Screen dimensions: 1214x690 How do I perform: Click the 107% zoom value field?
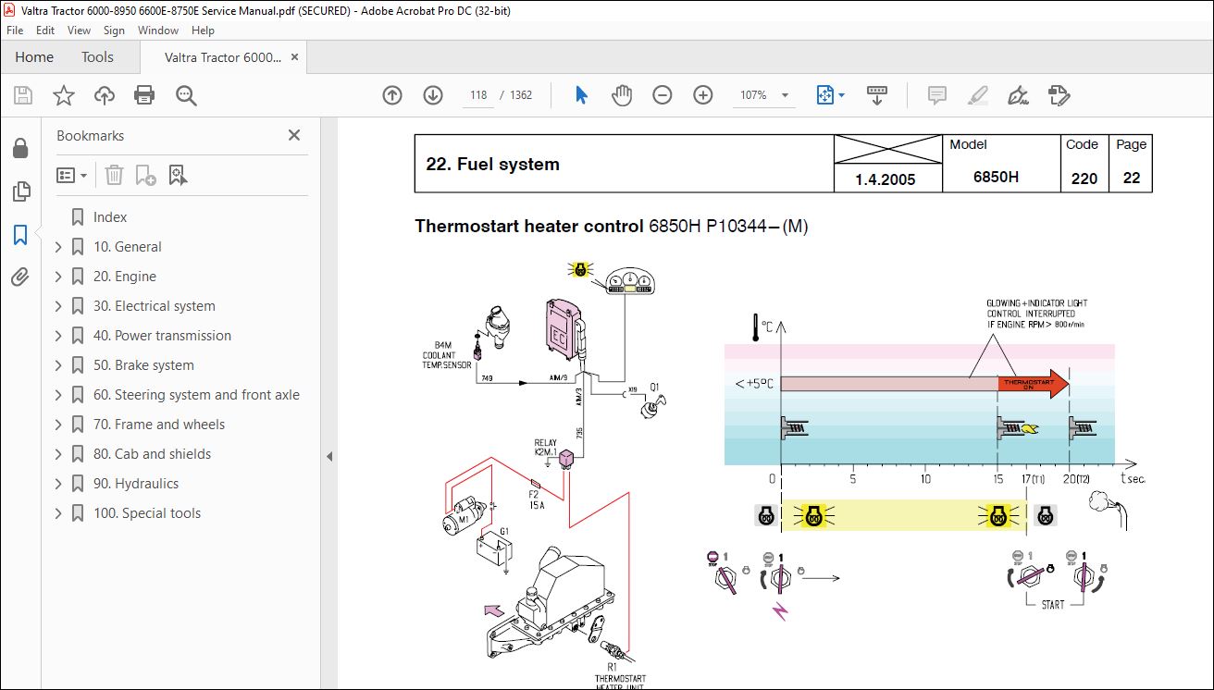[754, 95]
